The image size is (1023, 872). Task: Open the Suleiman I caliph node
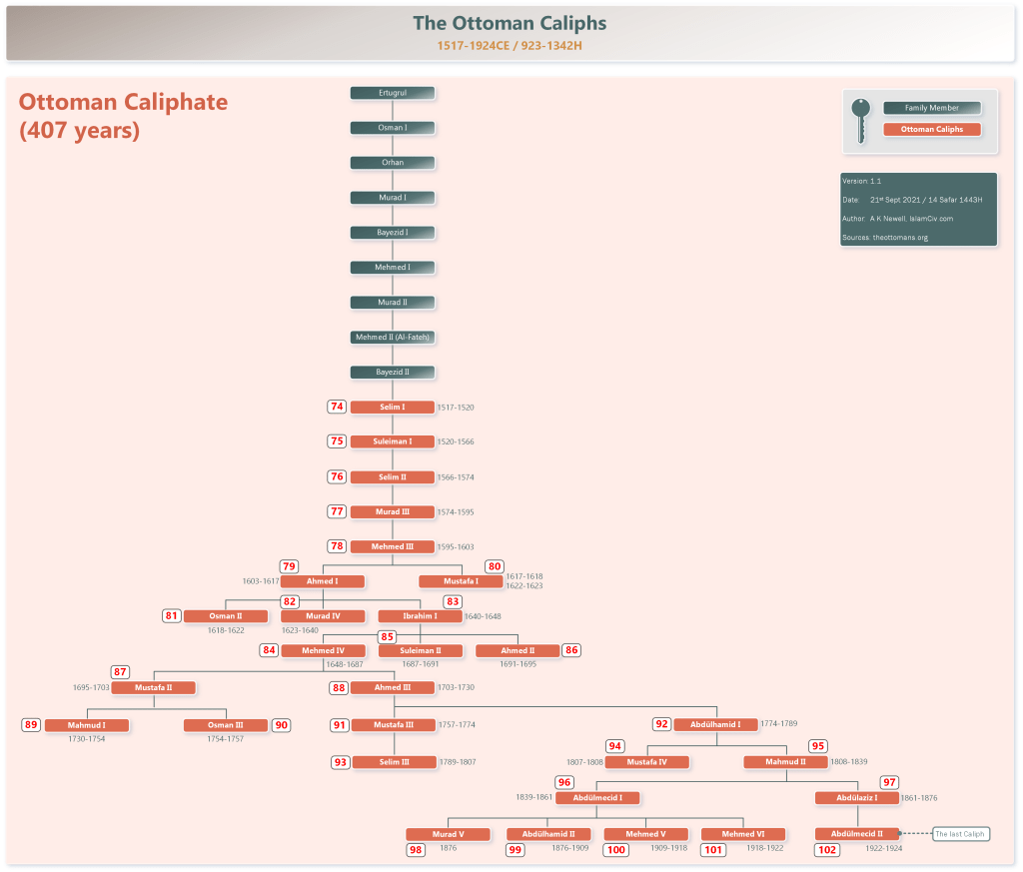(392, 441)
